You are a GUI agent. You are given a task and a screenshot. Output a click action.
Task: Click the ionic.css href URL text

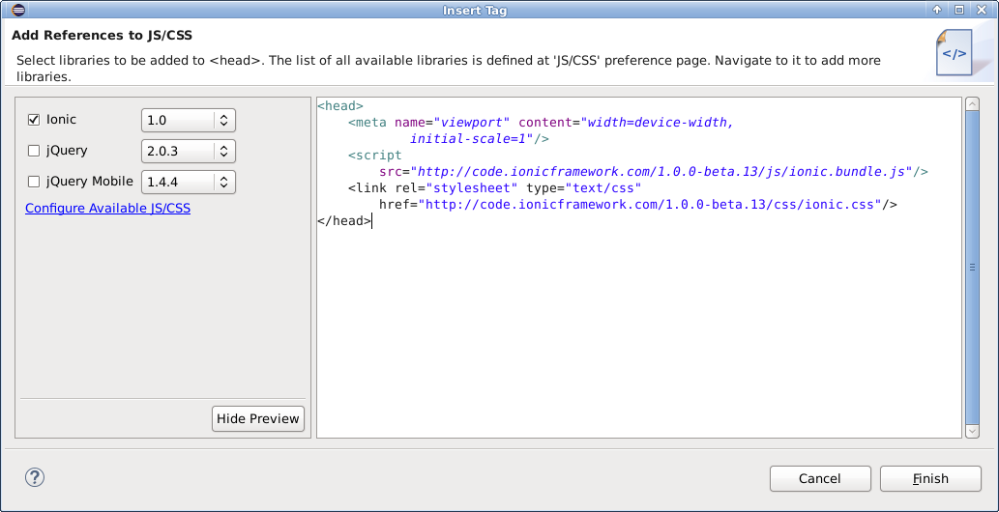pyautogui.click(x=654, y=205)
